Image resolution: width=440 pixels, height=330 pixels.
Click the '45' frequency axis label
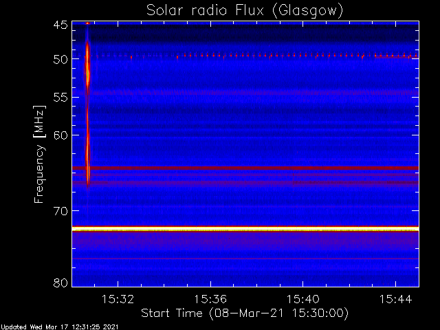click(60, 25)
